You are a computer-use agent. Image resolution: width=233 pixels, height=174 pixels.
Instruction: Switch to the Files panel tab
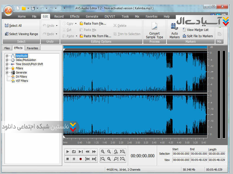coord(7,48)
